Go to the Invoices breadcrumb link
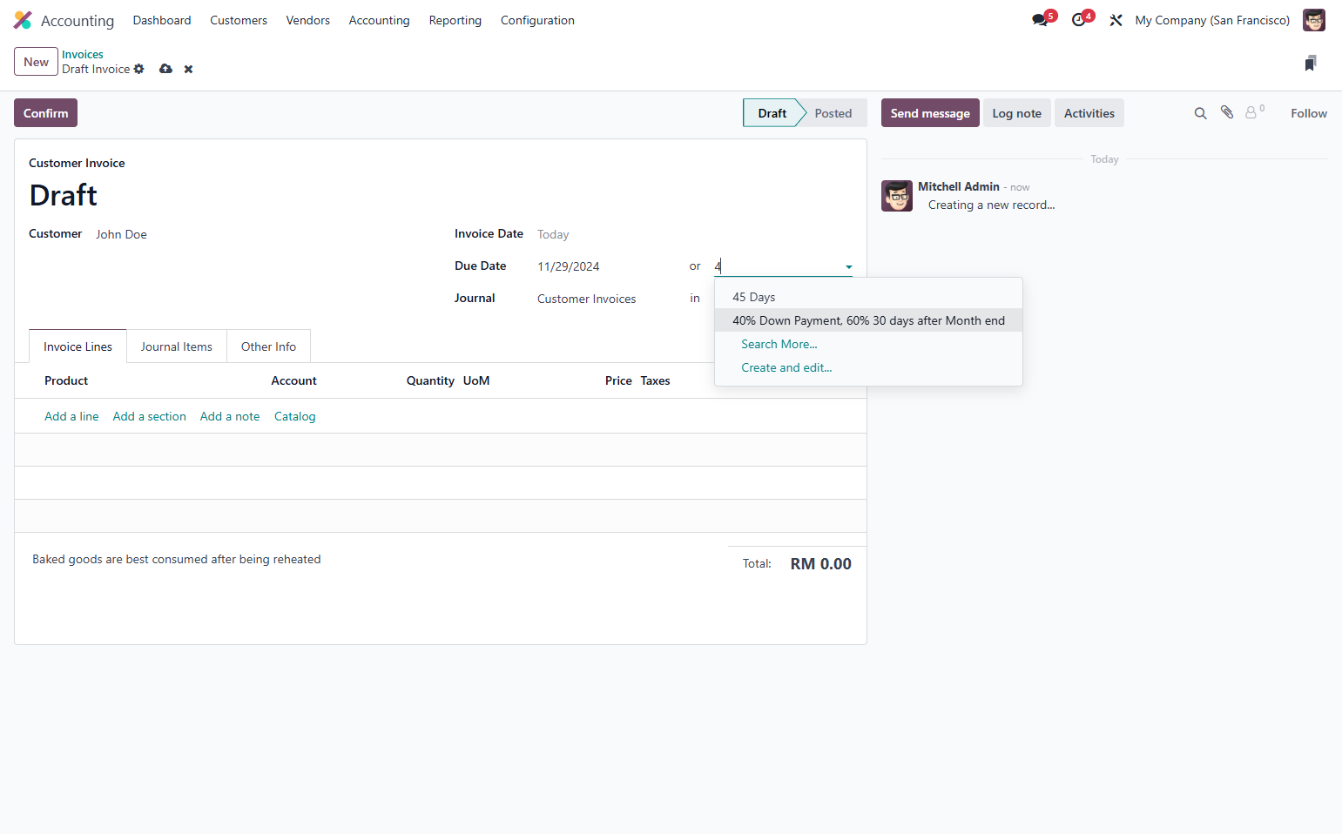 click(x=83, y=54)
